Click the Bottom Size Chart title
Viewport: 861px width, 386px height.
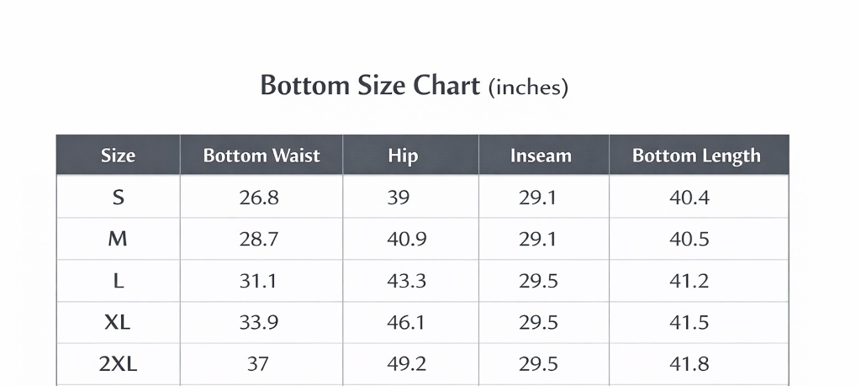tap(414, 86)
